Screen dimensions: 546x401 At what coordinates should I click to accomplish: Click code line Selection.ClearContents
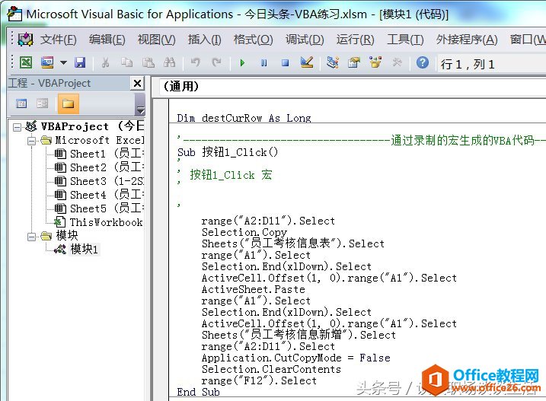click(x=271, y=369)
